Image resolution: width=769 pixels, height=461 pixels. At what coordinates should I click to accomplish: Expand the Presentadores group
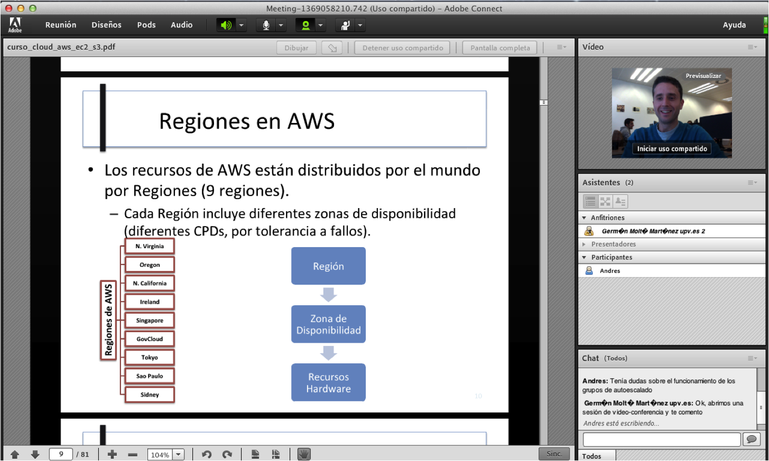coord(584,244)
